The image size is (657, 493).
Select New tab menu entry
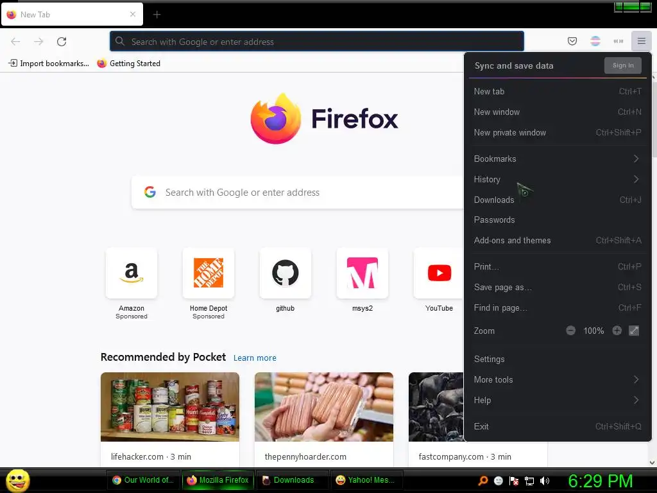pos(558,91)
